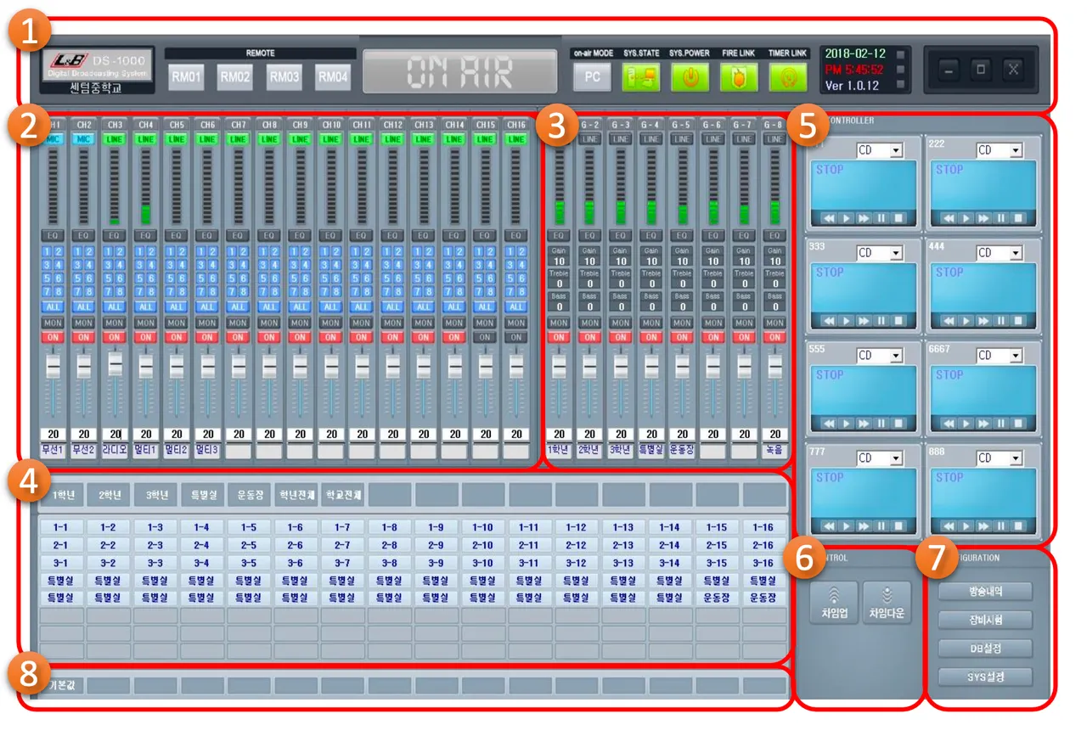
Task: Open the 222 source dropdown
Action: [x=999, y=150]
